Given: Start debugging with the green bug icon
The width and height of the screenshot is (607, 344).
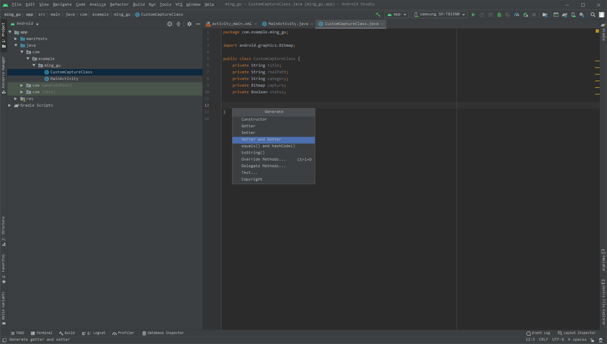Looking at the screenshot, I should pyautogui.click(x=499, y=15).
